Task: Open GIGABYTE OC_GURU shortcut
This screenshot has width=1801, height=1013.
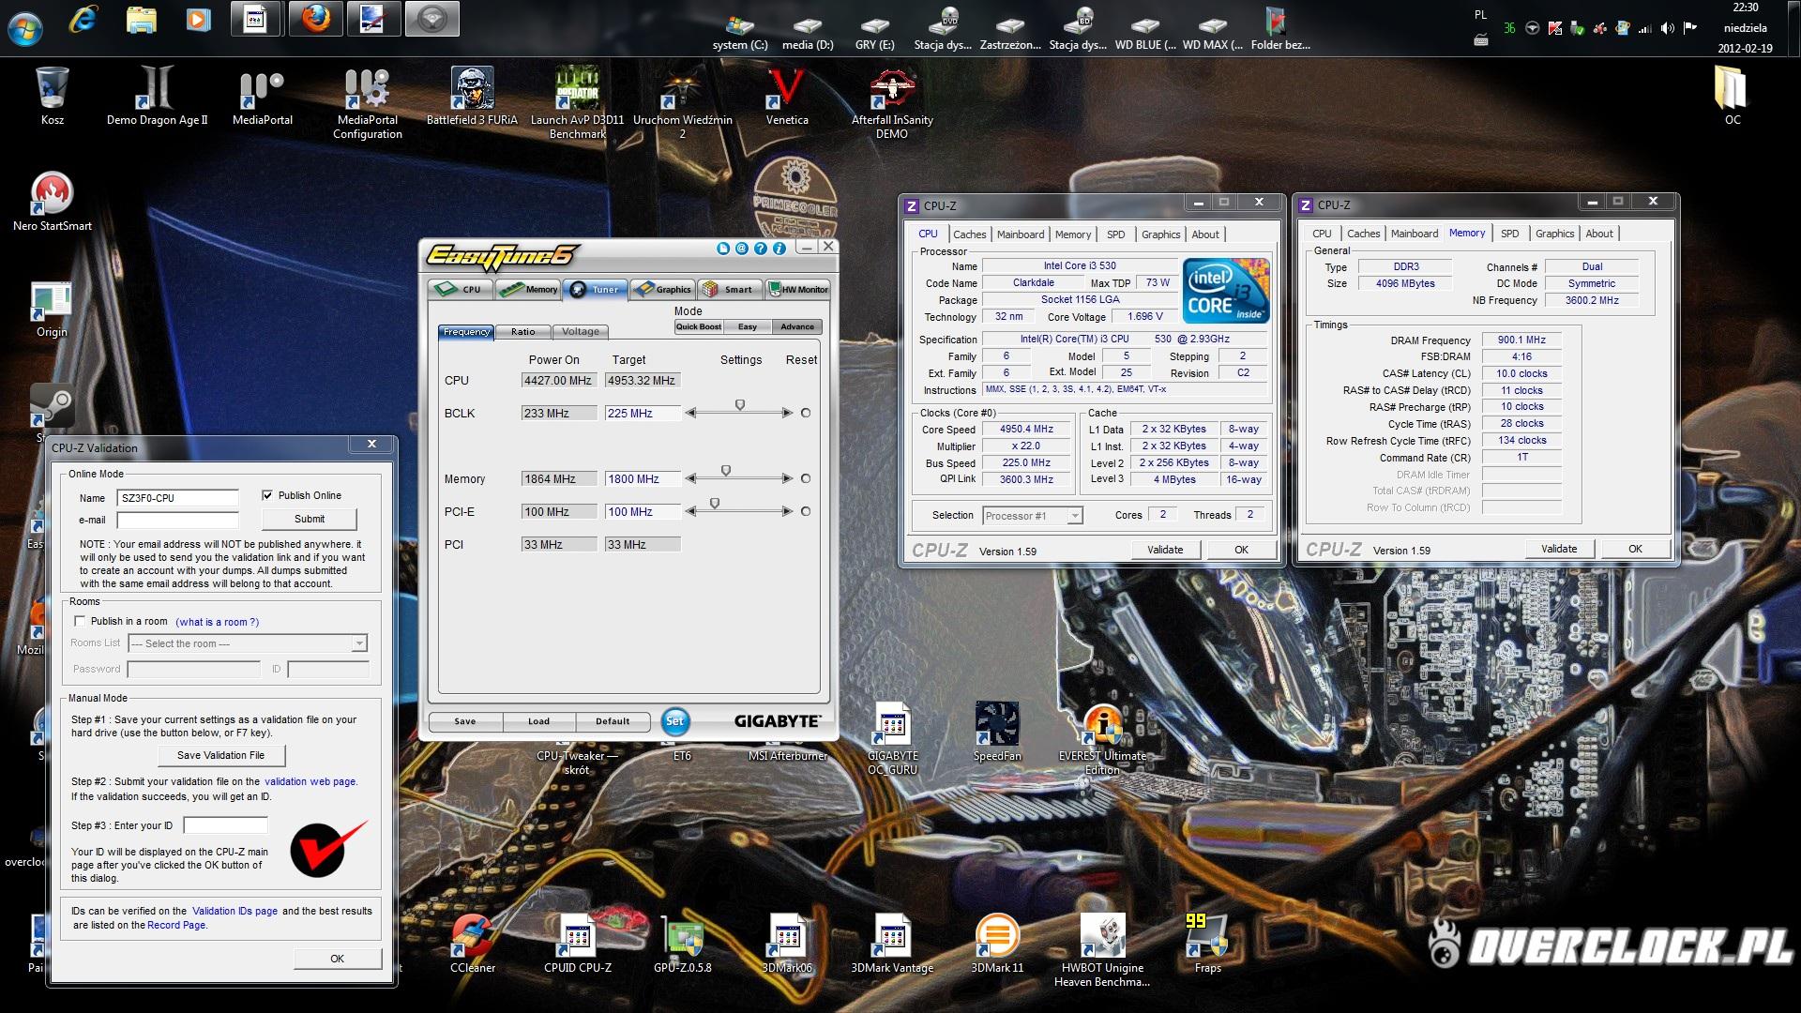Action: [x=892, y=739]
